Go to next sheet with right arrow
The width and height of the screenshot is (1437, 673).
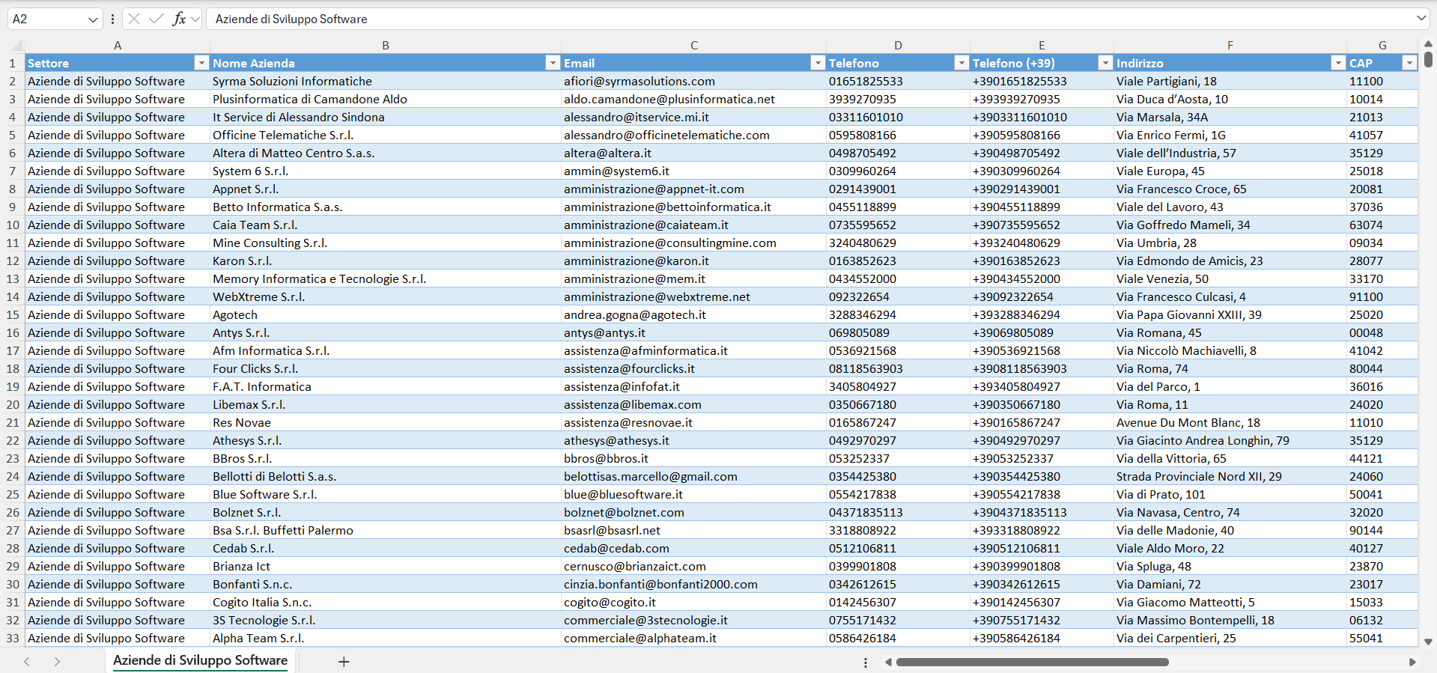[57, 662]
